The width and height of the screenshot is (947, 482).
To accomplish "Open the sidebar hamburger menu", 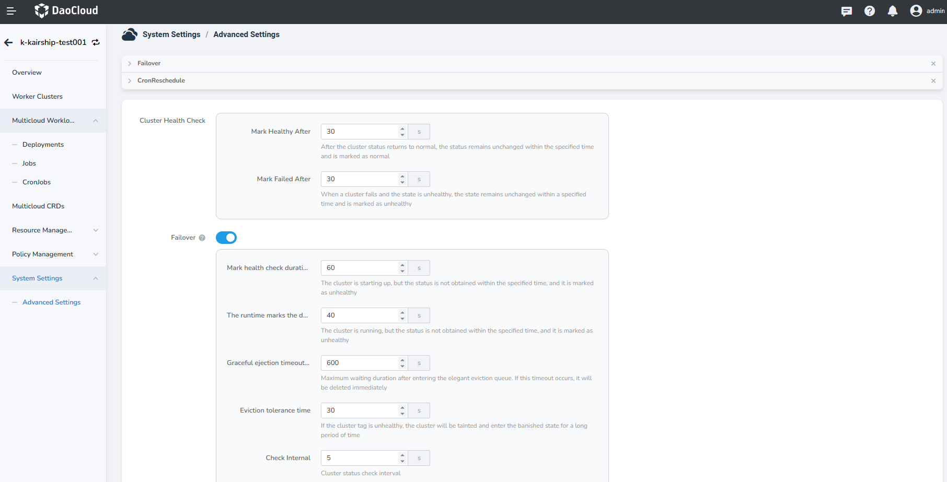I will point(11,10).
